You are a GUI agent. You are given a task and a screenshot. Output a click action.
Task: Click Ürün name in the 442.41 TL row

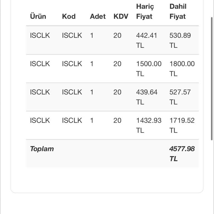click(40, 36)
